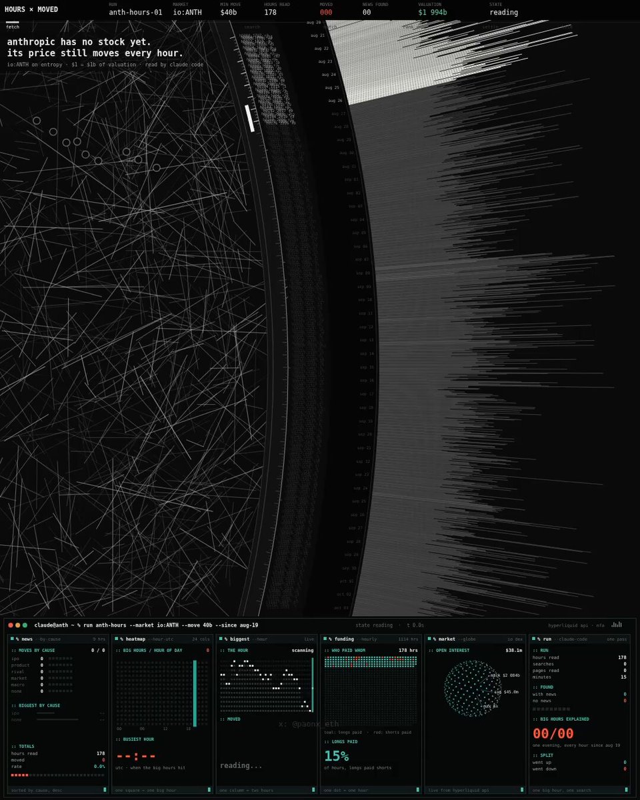Click the red '000' moved counter in header
The image size is (640, 800).
tap(326, 12)
